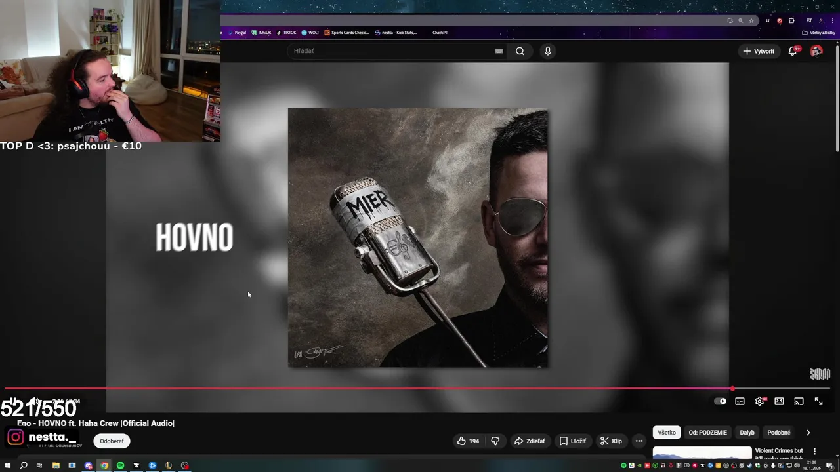Switch to theater mode in the player
The height and width of the screenshot is (472, 840).
point(779,401)
